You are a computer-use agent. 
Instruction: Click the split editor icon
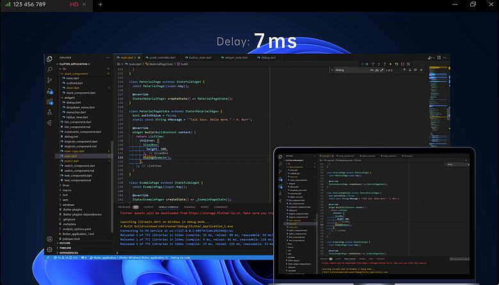point(439,58)
